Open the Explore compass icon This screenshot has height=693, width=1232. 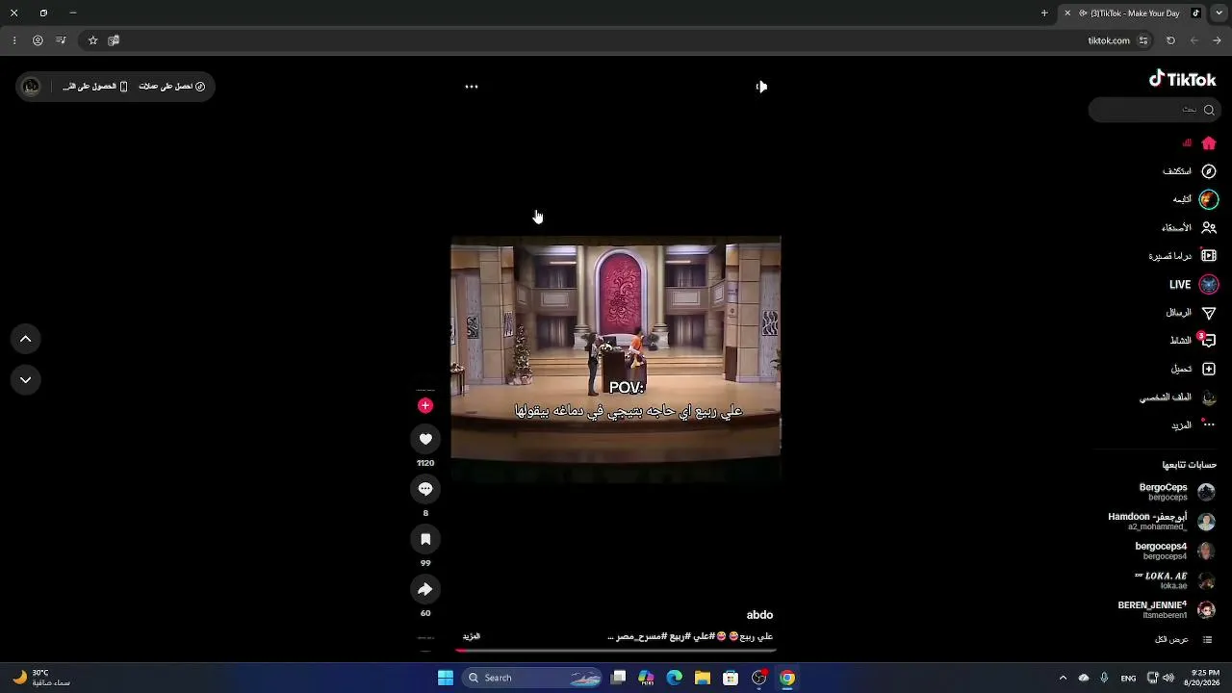tap(1209, 171)
